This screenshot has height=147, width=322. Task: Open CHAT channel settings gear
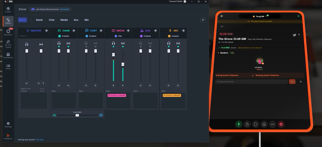101,30
